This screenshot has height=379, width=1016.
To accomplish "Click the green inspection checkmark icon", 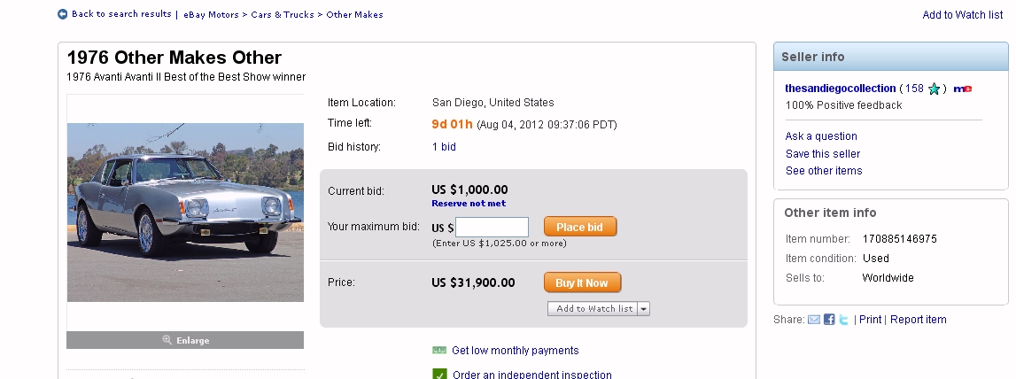I will point(439,375).
